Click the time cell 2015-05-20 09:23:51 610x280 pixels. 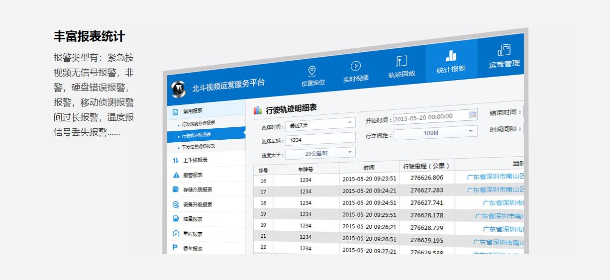tap(369, 179)
